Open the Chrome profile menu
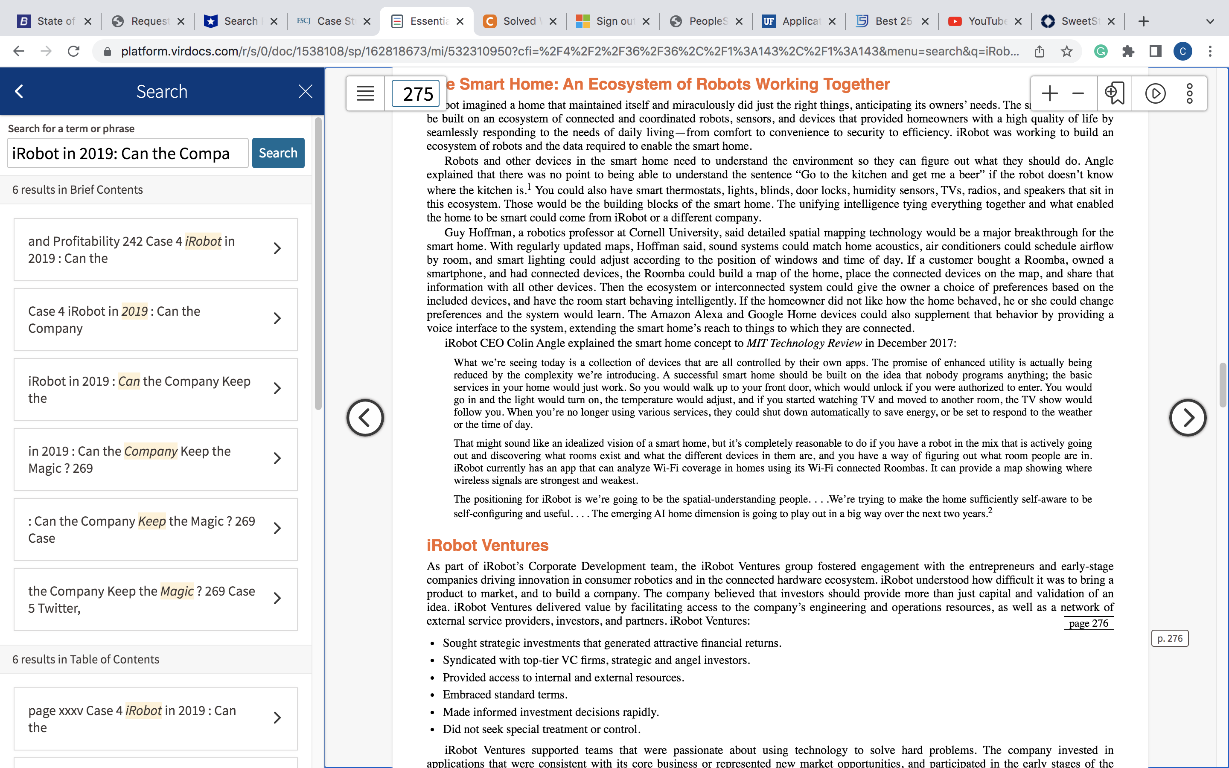The width and height of the screenshot is (1229, 768). (1183, 51)
